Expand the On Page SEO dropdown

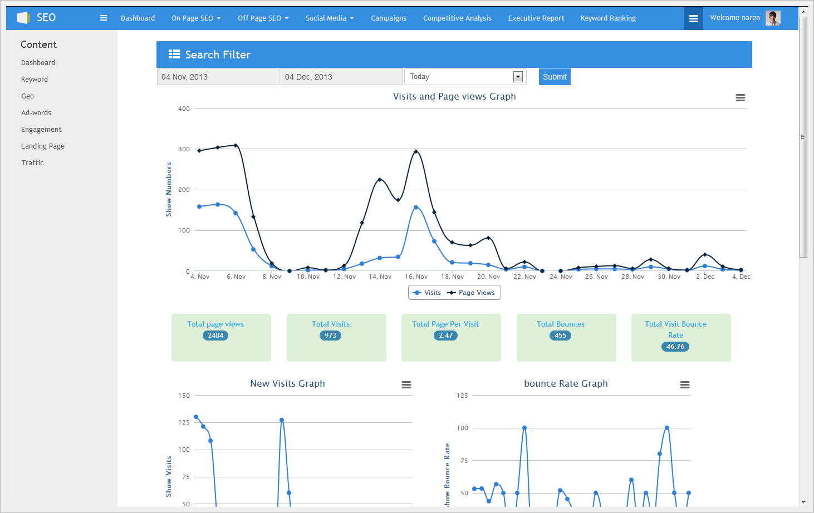196,18
